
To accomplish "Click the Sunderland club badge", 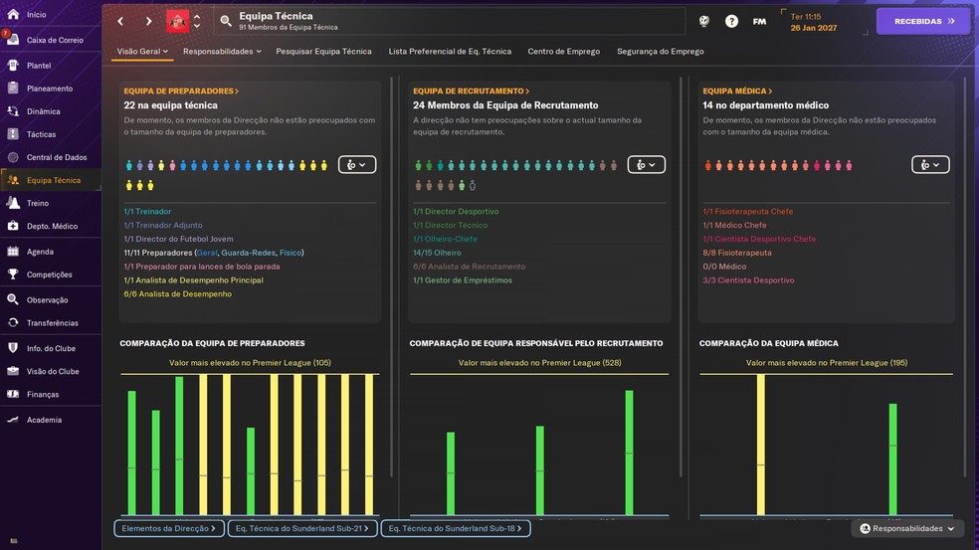I will [177, 21].
